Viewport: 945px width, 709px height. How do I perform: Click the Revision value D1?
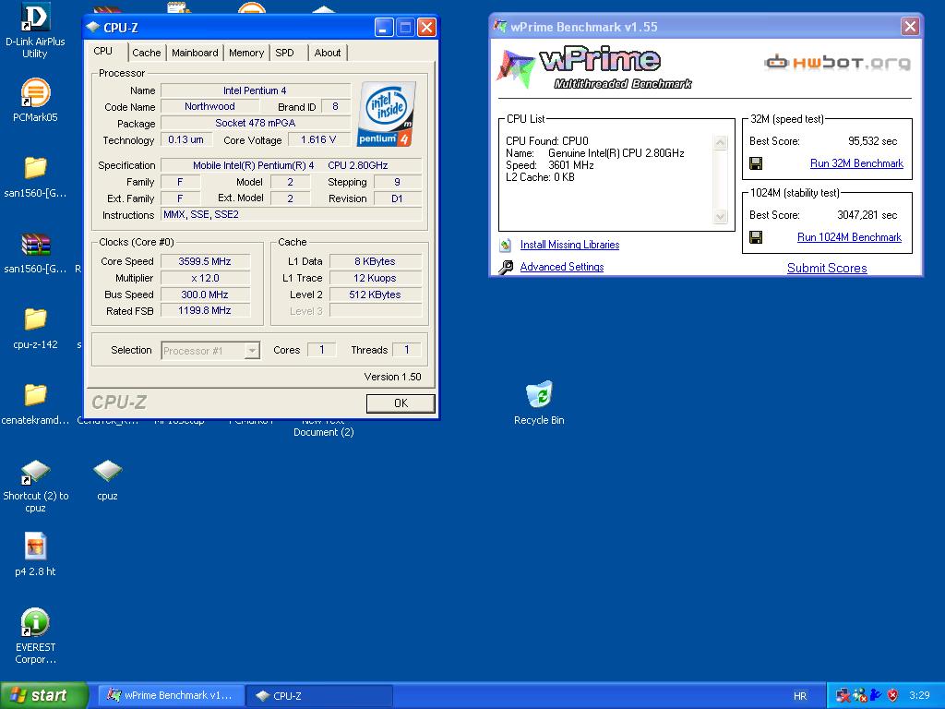(397, 198)
